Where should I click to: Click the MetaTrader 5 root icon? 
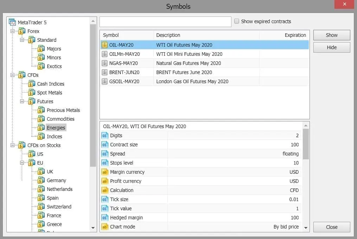[x=12, y=22]
